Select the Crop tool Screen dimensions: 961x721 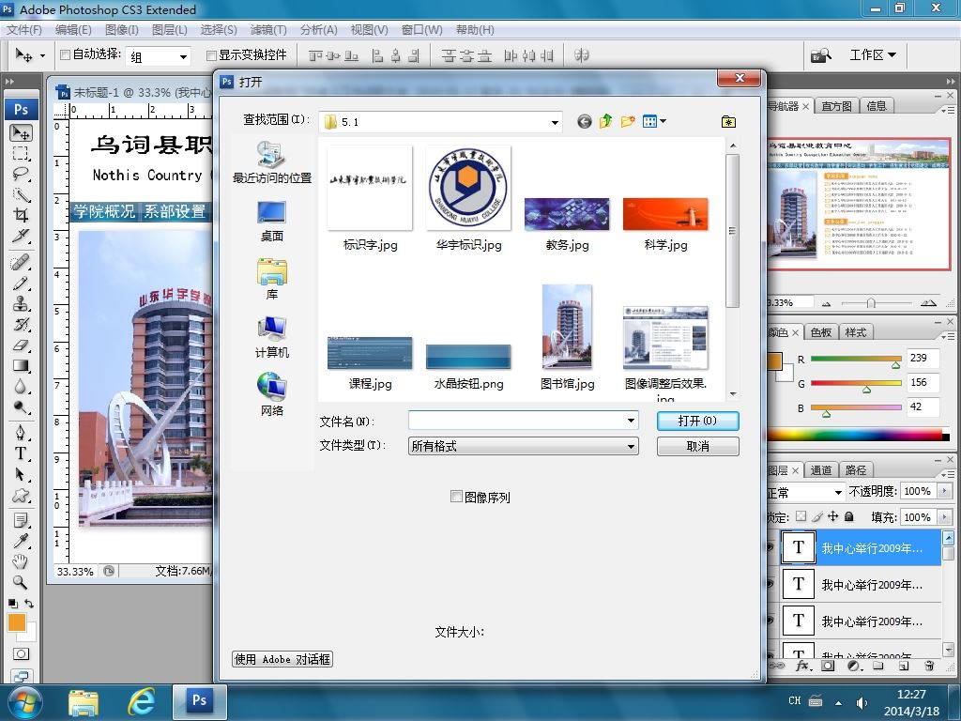pos(22,215)
